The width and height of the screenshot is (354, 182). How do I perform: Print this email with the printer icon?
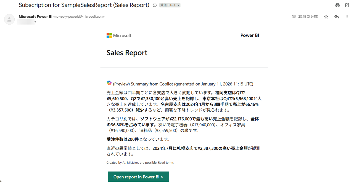click(x=337, y=5)
